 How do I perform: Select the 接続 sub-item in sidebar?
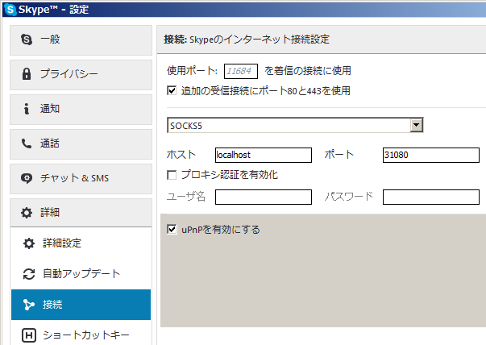pyautogui.click(x=81, y=305)
